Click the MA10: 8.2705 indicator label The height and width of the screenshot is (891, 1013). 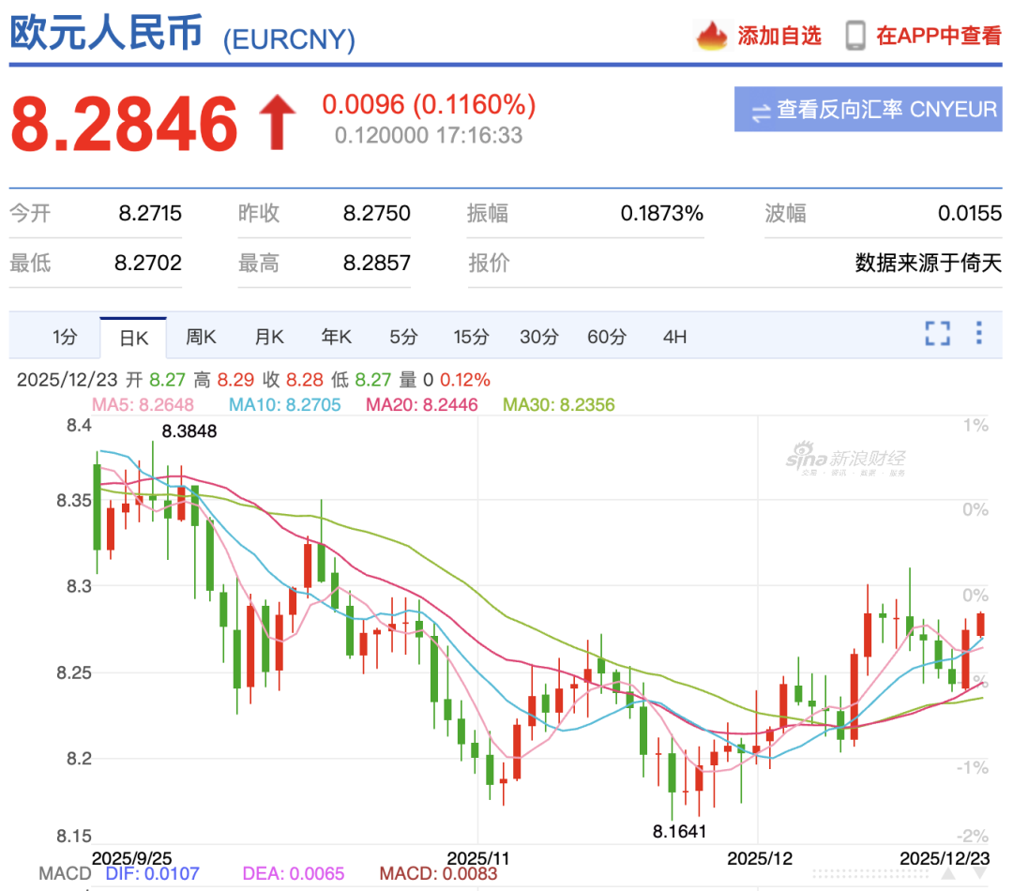(x=284, y=404)
